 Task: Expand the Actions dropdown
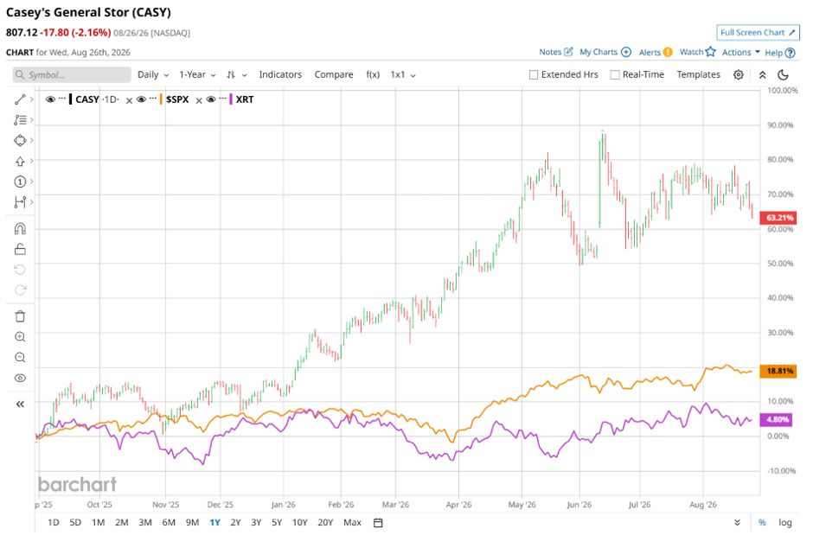click(x=740, y=52)
